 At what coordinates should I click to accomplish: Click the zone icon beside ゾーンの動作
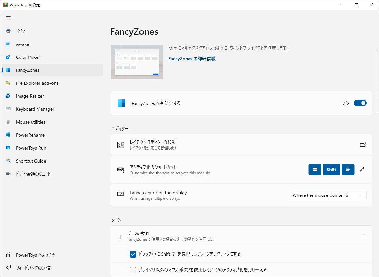coord(119,237)
